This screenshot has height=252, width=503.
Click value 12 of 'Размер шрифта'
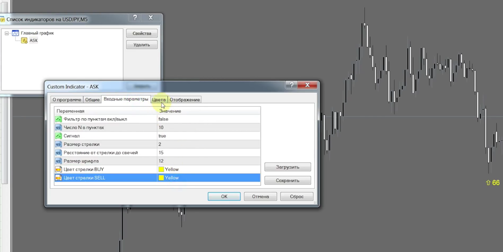(x=161, y=161)
